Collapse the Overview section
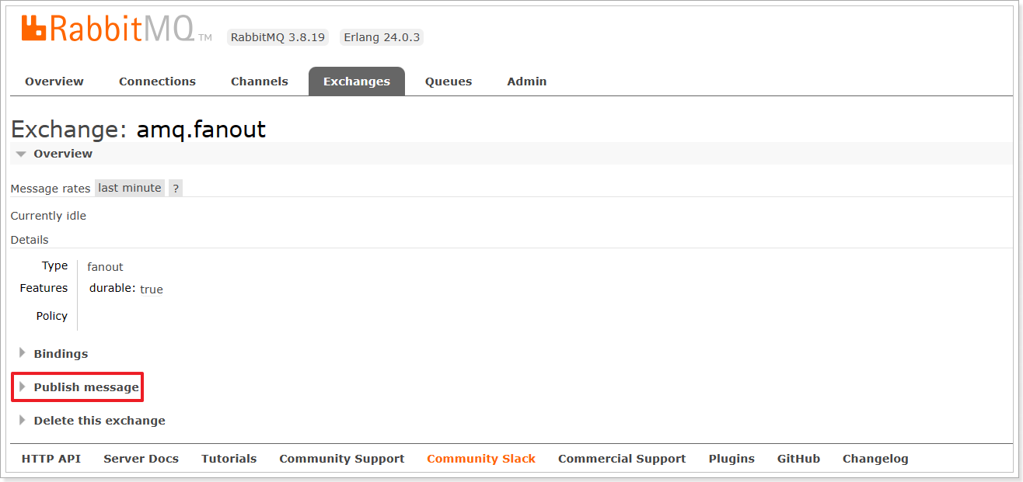This screenshot has height=482, width=1023. click(63, 154)
